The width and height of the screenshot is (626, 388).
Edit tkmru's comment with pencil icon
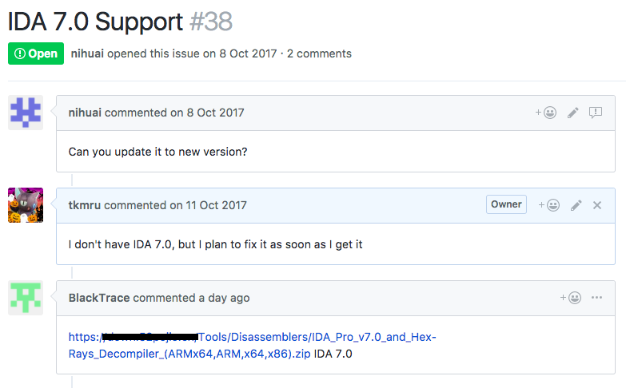[x=576, y=205]
